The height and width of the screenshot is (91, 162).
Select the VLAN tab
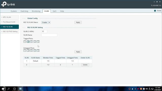click(x=47, y=11)
